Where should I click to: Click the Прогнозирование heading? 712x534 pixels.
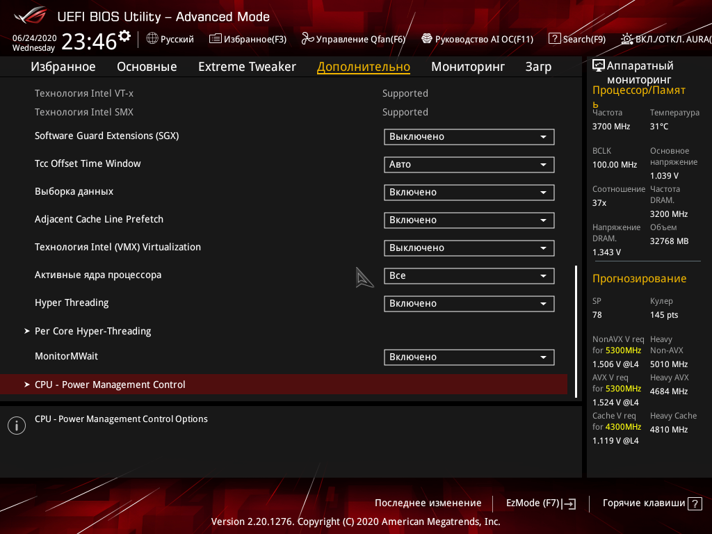(x=640, y=278)
